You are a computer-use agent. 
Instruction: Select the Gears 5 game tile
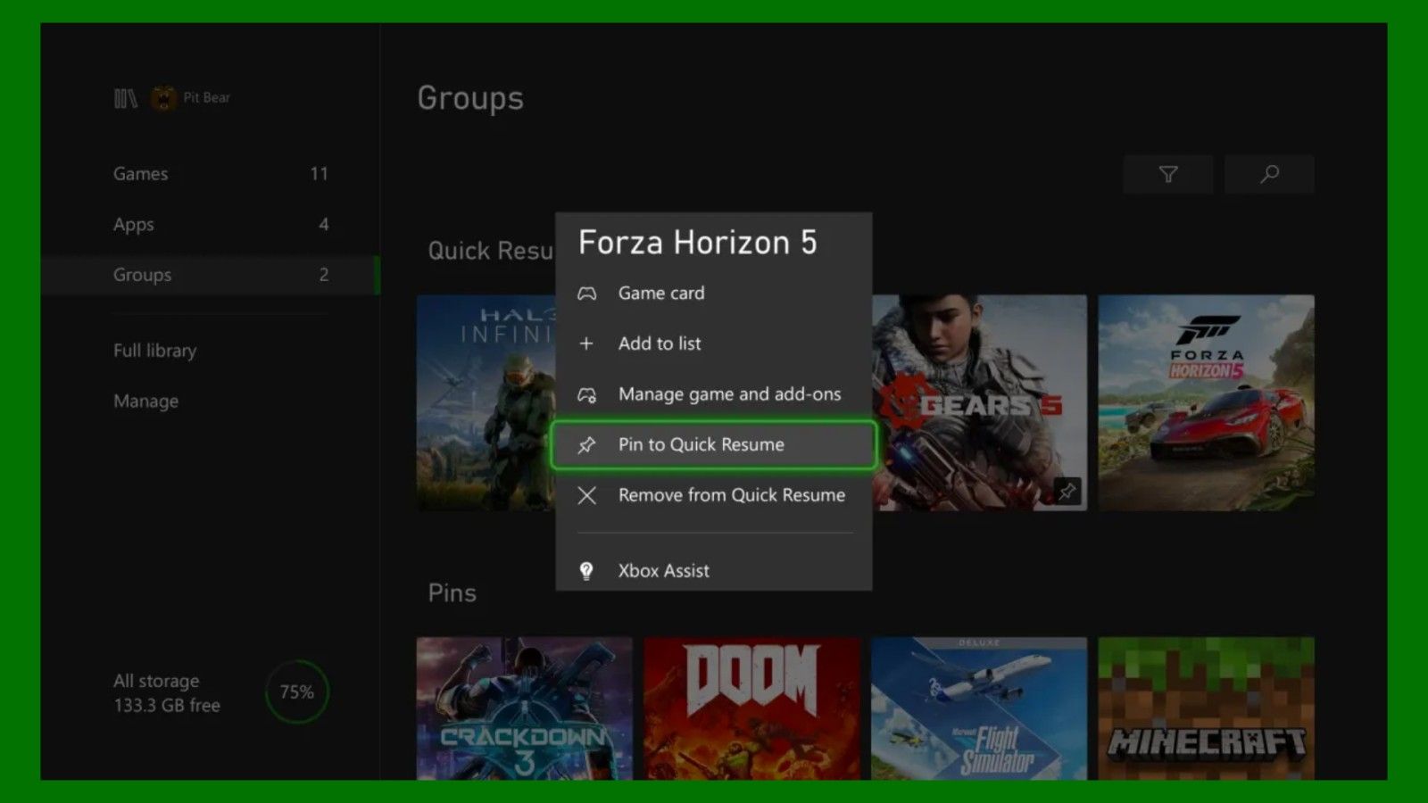pyautogui.click(x=980, y=403)
